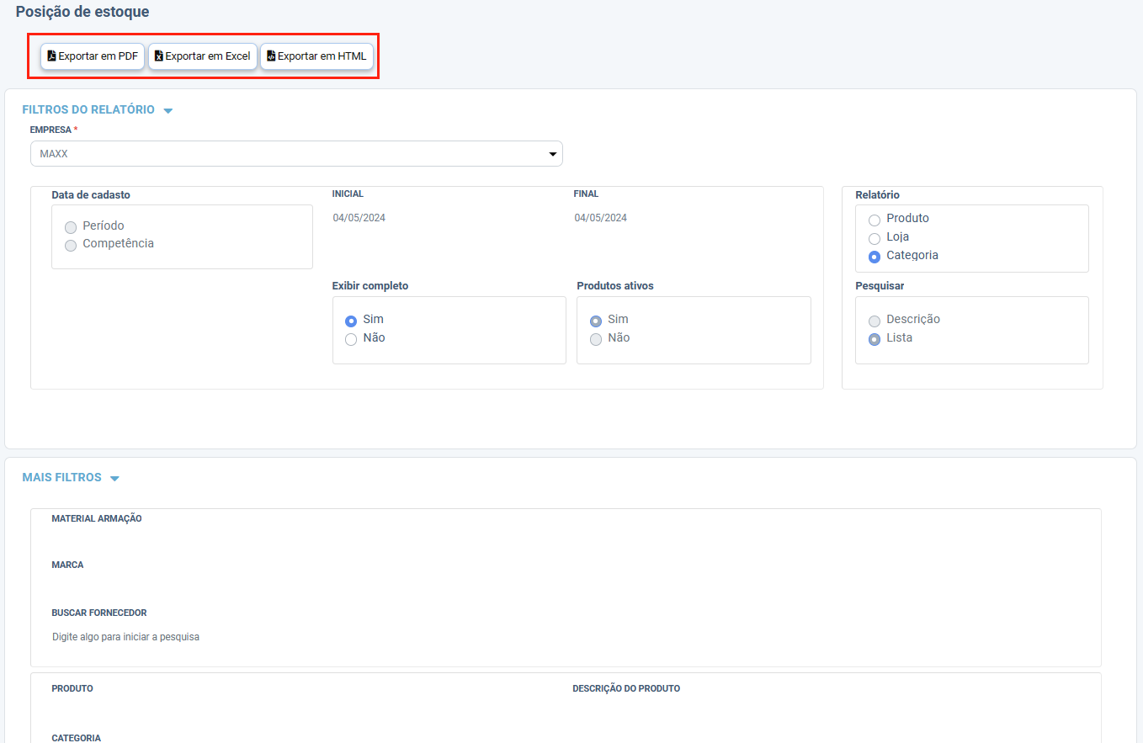Image resolution: width=1143 pixels, height=743 pixels.
Task: Select Descrição under Pesquisar
Action: 875,321
